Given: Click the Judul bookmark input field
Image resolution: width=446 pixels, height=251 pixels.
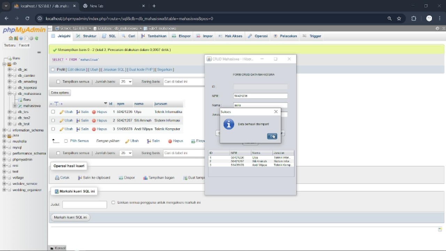Looking at the screenshot, I should pos(85,205).
